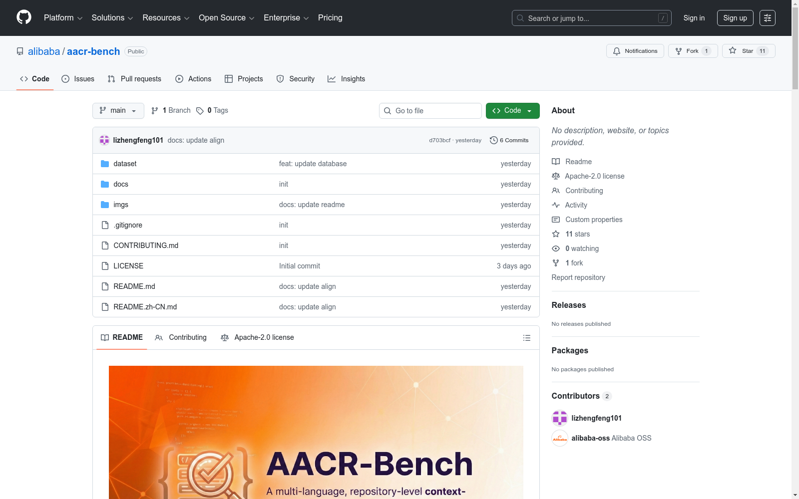Click the fork icon beside 1 fork
Screen dimensions: 799x499
tap(556, 263)
